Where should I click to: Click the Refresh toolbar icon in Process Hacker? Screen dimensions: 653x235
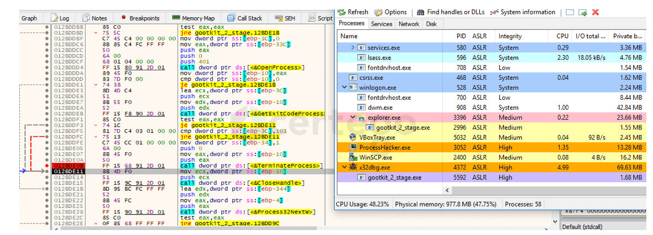tap(341, 12)
